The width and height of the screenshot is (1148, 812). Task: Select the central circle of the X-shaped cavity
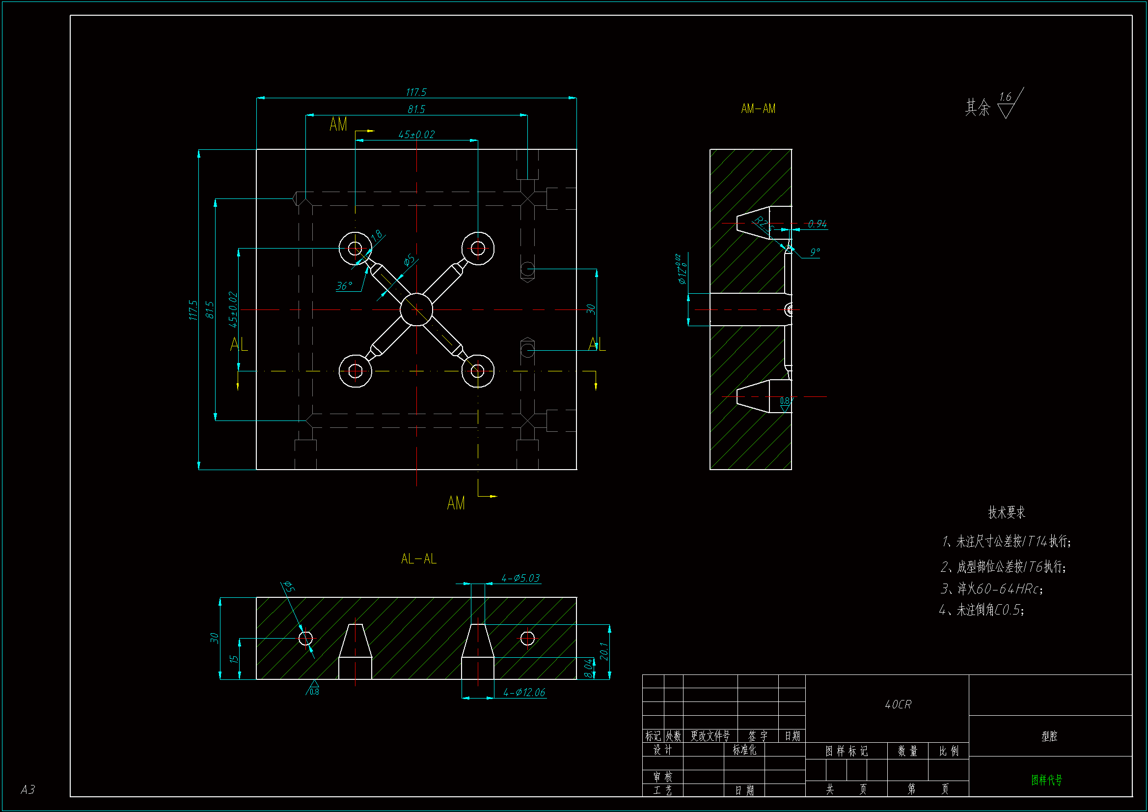416,309
